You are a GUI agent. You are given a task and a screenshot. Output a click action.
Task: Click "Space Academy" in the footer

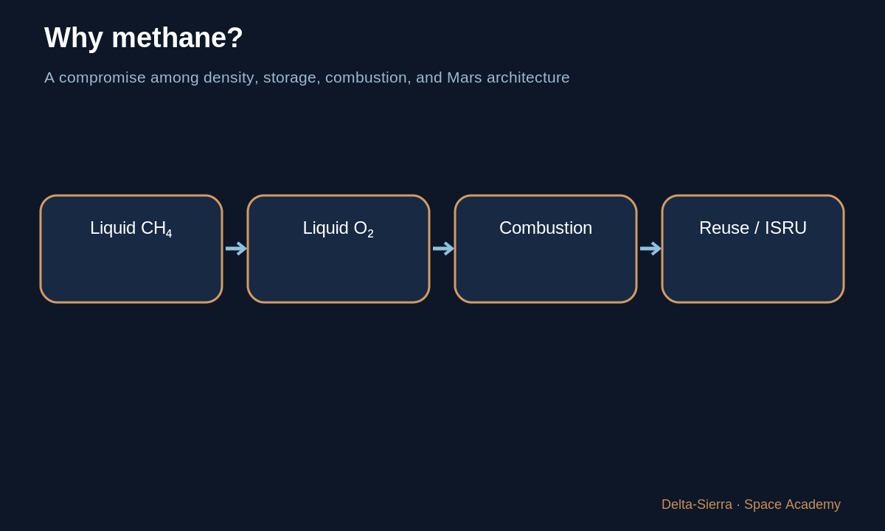coord(792,504)
